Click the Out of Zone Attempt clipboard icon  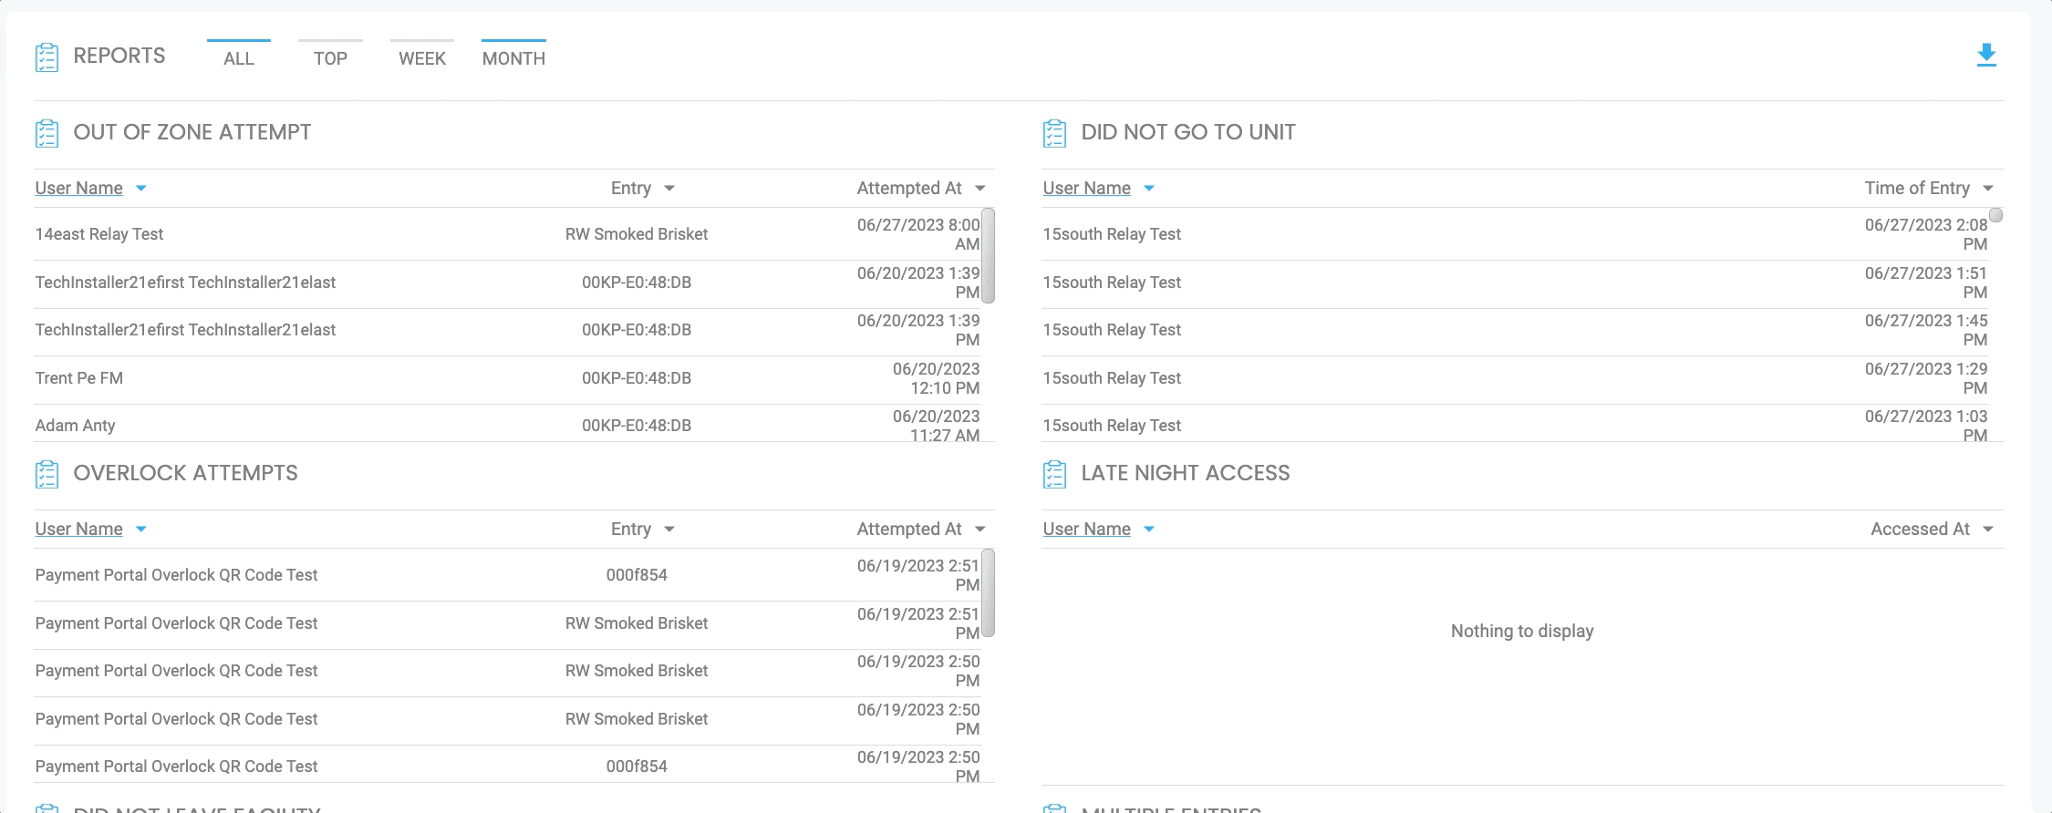click(x=47, y=133)
